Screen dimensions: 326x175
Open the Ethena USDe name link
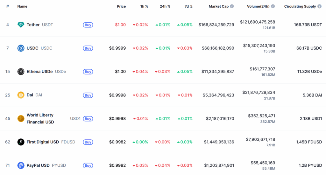click(x=39, y=72)
